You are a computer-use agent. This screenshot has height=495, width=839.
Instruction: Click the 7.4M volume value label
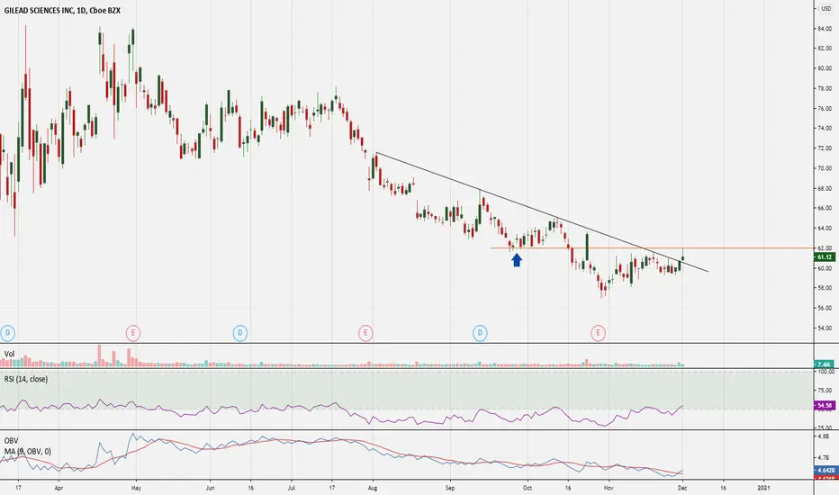pyautogui.click(x=824, y=364)
